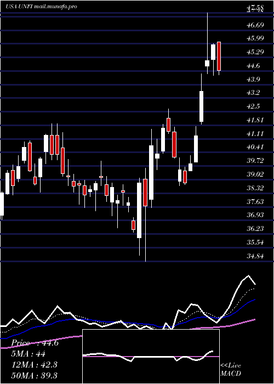Click the 36.93 price axis label

[x=255, y=215]
